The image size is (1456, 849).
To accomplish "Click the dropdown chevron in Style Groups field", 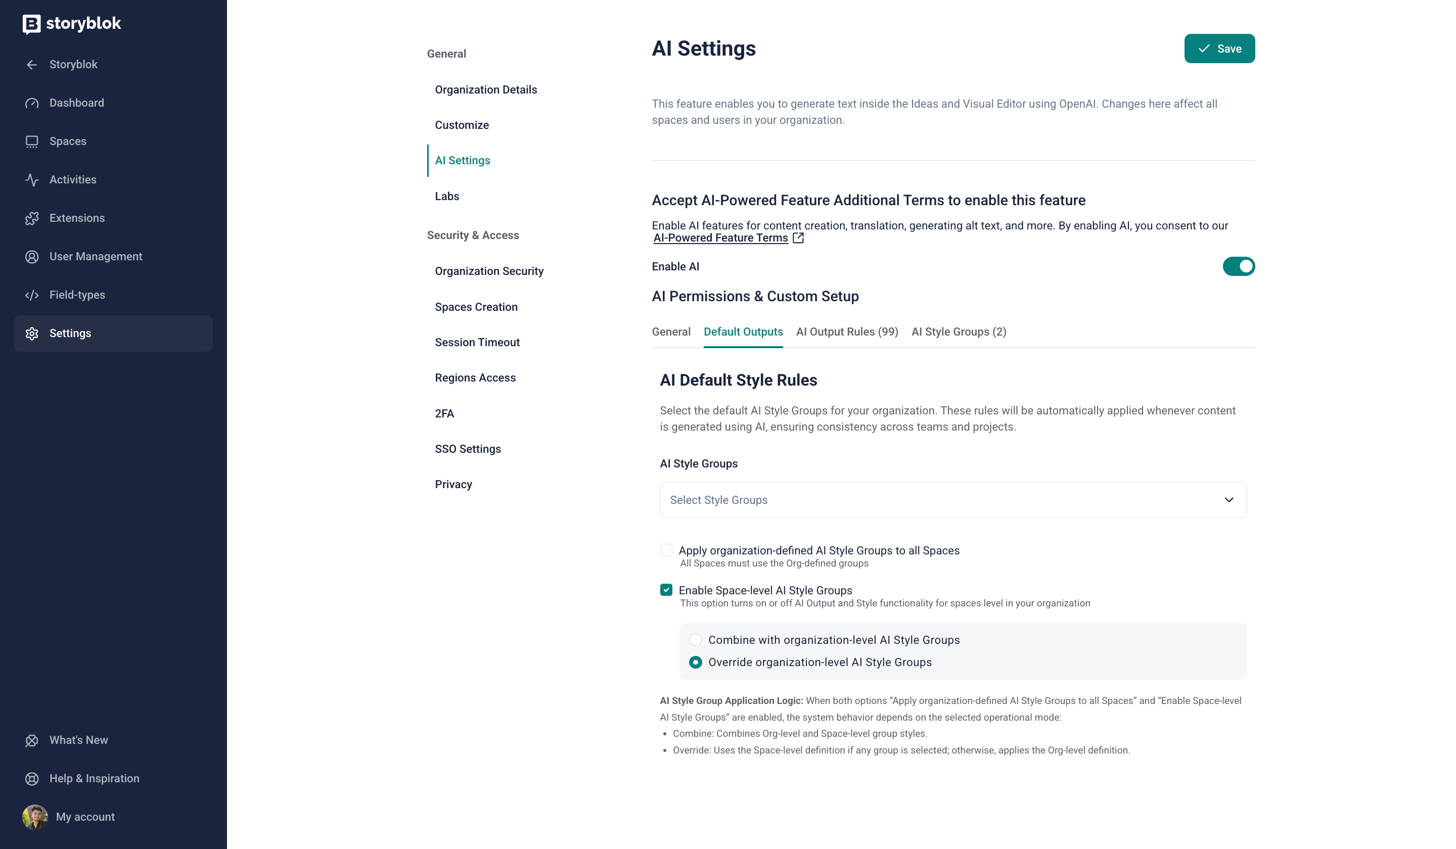I will [x=1229, y=500].
